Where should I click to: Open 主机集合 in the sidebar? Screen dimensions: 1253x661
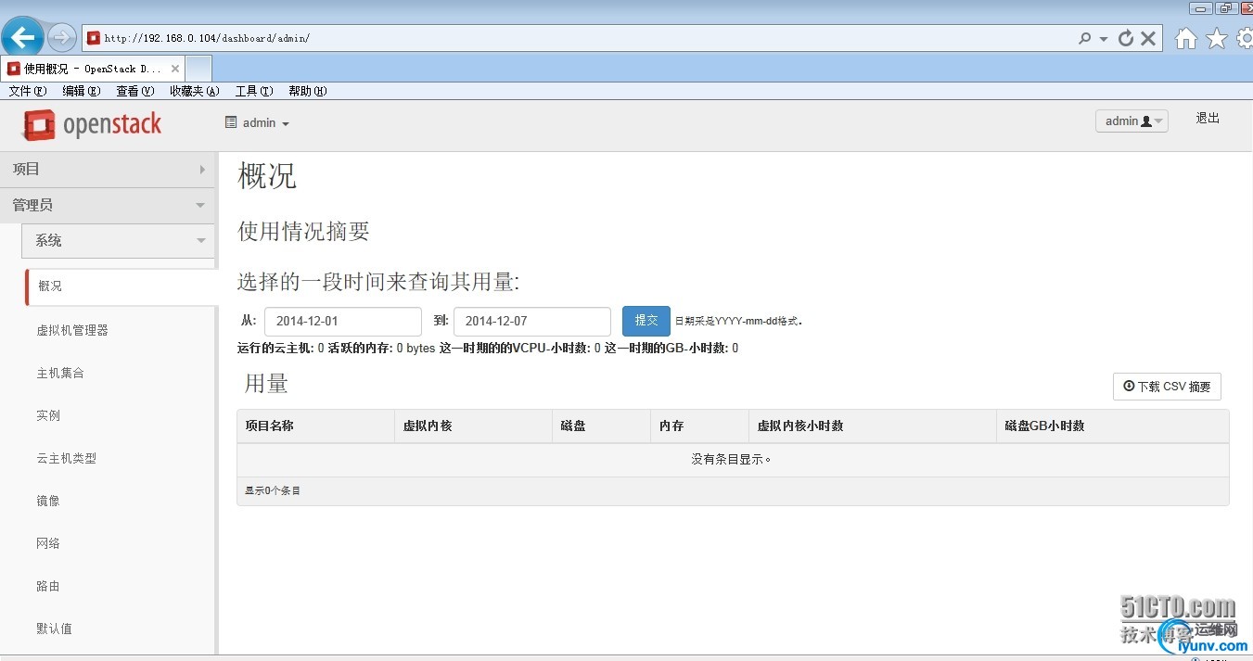[60, 373]
